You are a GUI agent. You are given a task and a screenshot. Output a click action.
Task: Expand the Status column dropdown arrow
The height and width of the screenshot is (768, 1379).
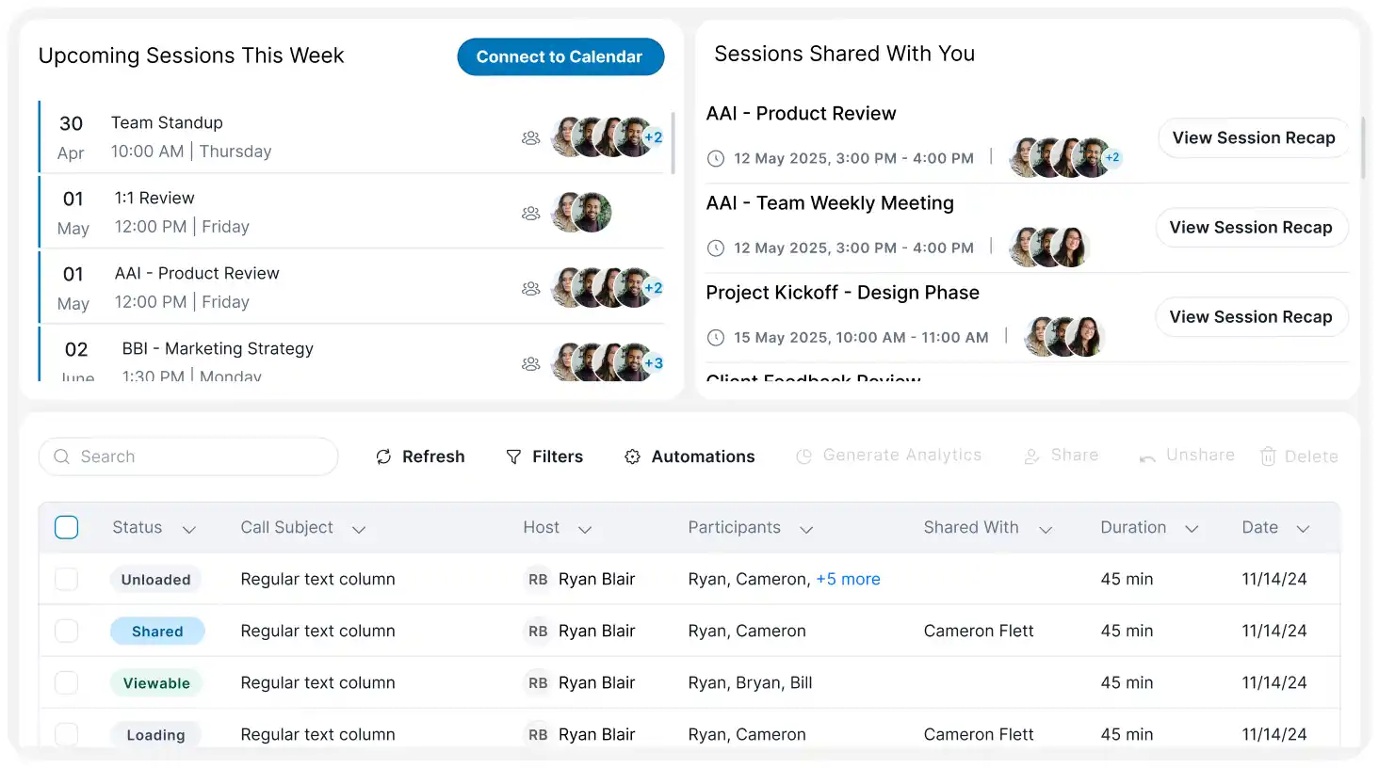pos(189,529)
